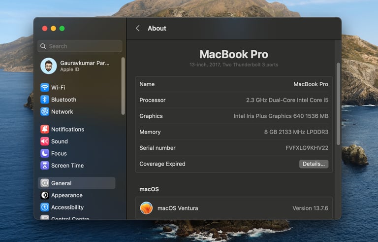The image size is (378, 242).
Task: Click the 'Apple ID' subtitle text
Action: [69, 69]
